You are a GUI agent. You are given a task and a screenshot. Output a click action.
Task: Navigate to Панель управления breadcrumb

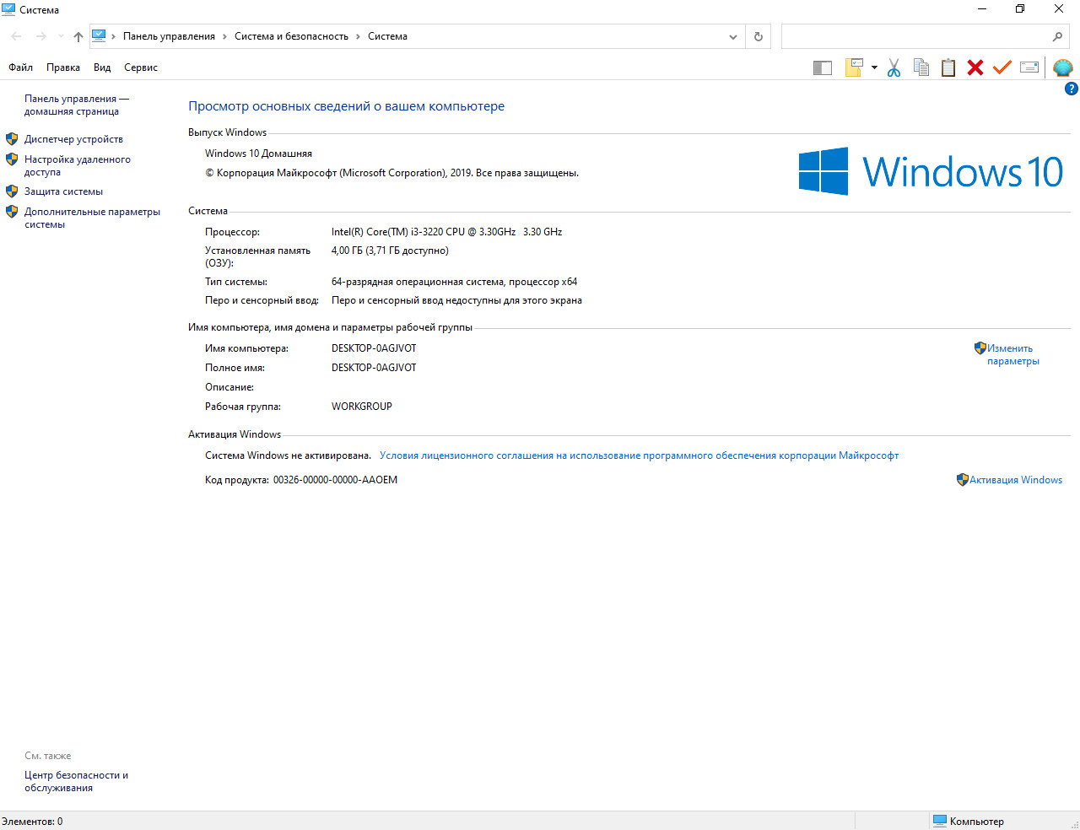169,36
